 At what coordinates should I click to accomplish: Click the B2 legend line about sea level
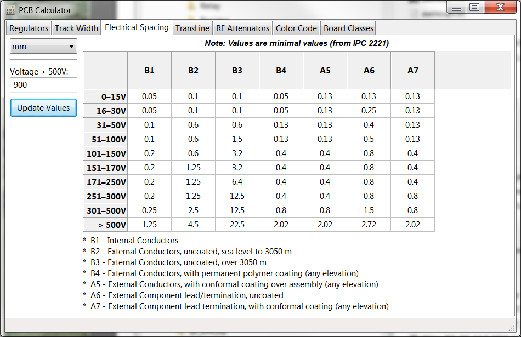point(187,252)
